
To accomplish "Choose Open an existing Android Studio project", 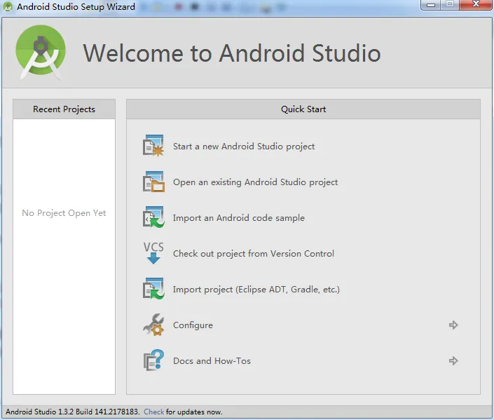I will pos(255,182).
